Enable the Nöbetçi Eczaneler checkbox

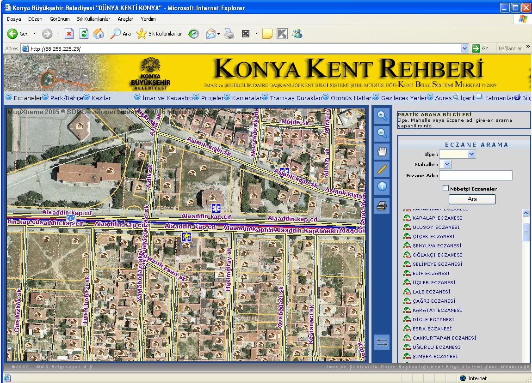[446, 188]
